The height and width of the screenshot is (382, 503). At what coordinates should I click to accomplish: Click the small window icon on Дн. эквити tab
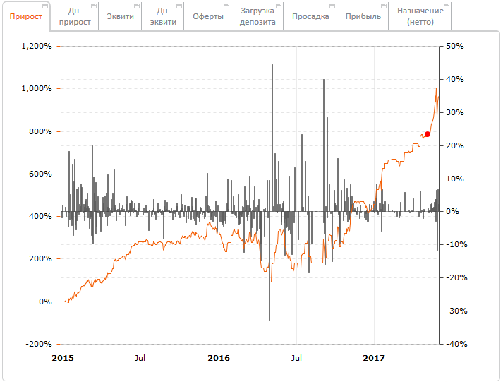tap(179, 6)
